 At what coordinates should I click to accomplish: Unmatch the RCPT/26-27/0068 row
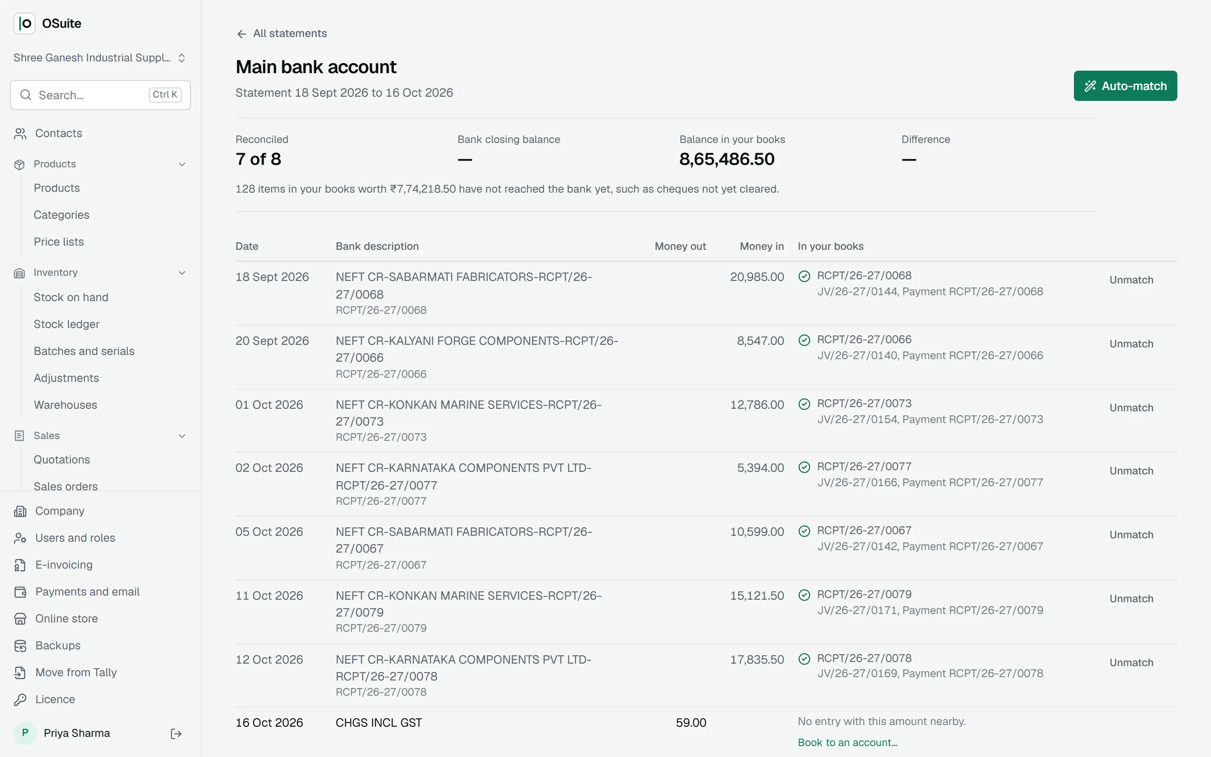click(1132, 281)
